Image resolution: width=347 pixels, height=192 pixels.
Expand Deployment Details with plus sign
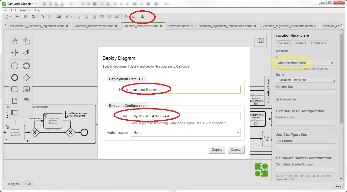pos(143,79)
